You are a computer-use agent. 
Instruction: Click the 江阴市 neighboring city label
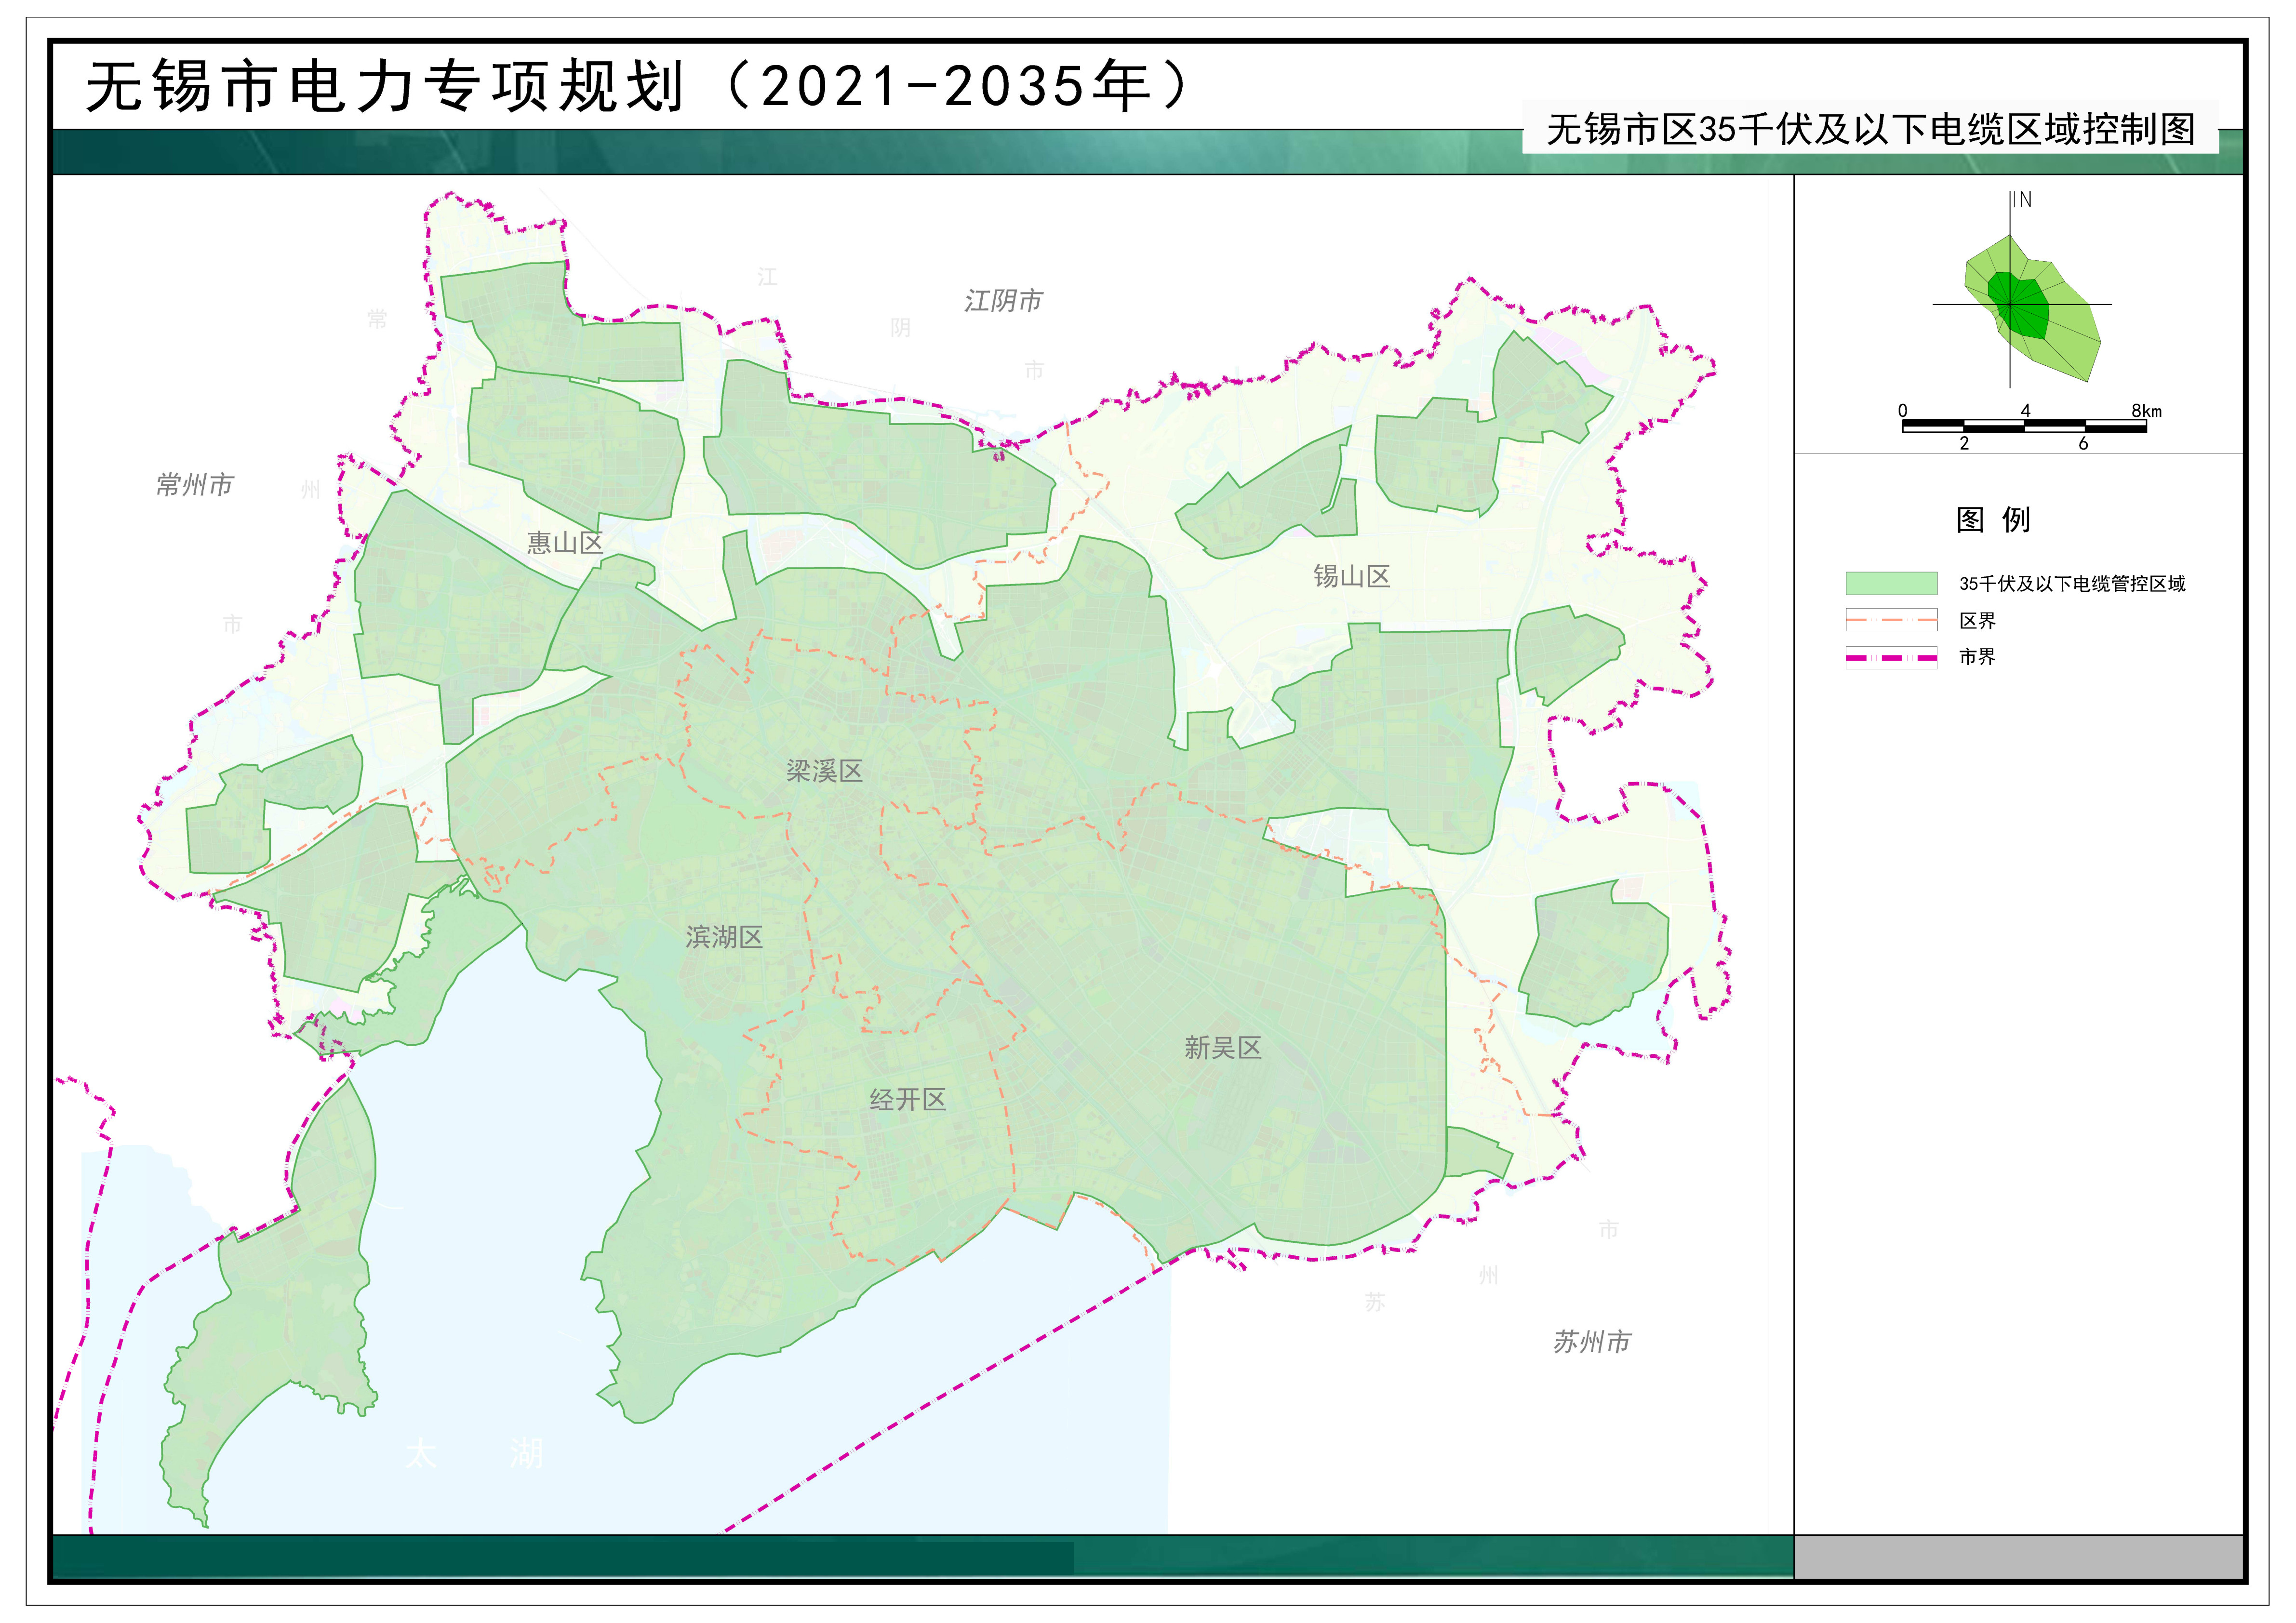[x=1003, y=301]
